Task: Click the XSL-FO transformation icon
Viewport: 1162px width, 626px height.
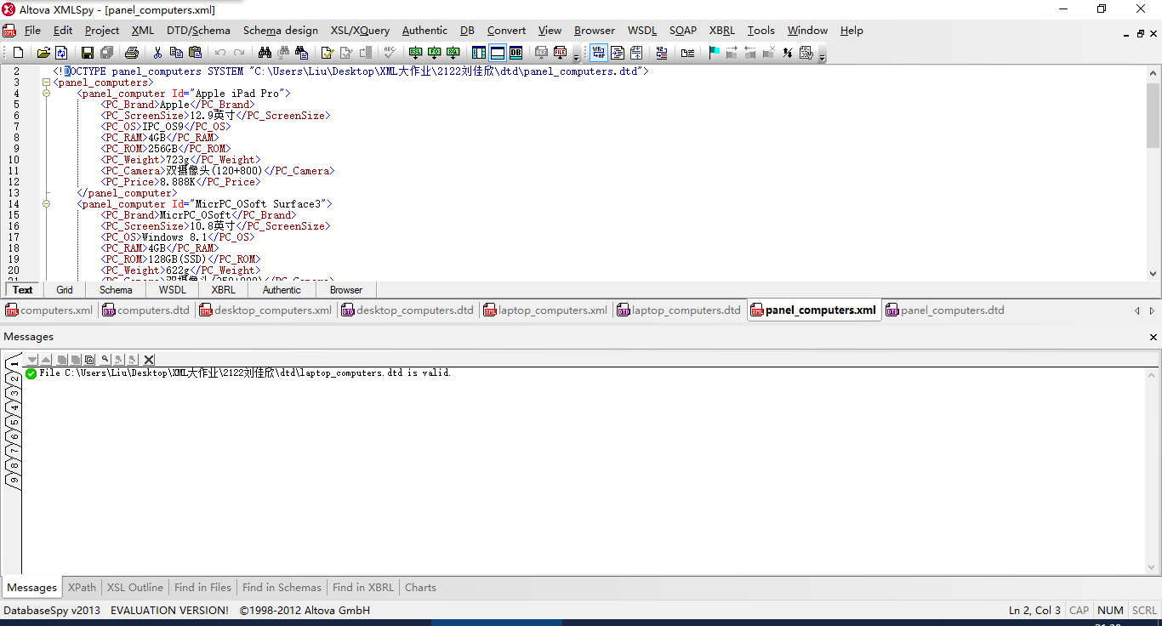Action: point(434,53)
